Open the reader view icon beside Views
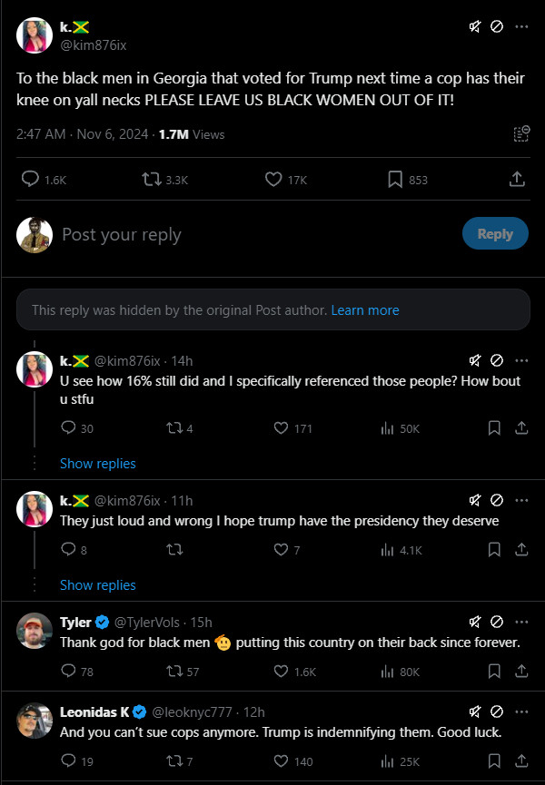This screenshot has width=545, height=785. 520,134
